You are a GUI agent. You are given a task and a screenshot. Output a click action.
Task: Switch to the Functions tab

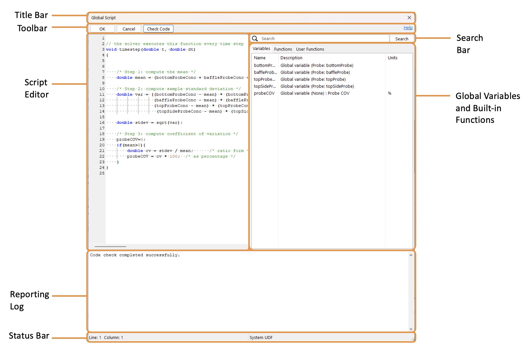[283, 49]
